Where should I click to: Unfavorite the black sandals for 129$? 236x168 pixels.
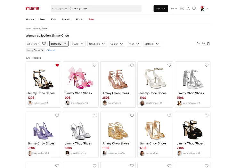(57, 65)
